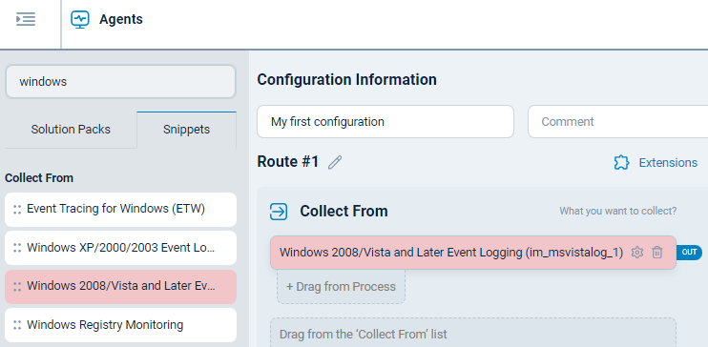The width and height of the screenshot is (708, 347).
Task: Click the Agents page title
Action: pyautogui.click(x=121, y=19)
